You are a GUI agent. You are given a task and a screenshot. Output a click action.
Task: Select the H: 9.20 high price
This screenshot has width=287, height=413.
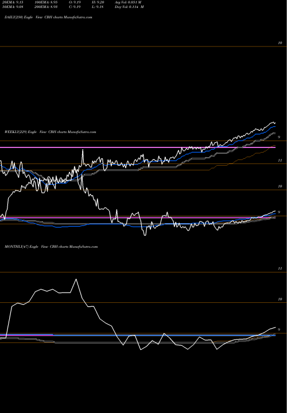point(99,2)
